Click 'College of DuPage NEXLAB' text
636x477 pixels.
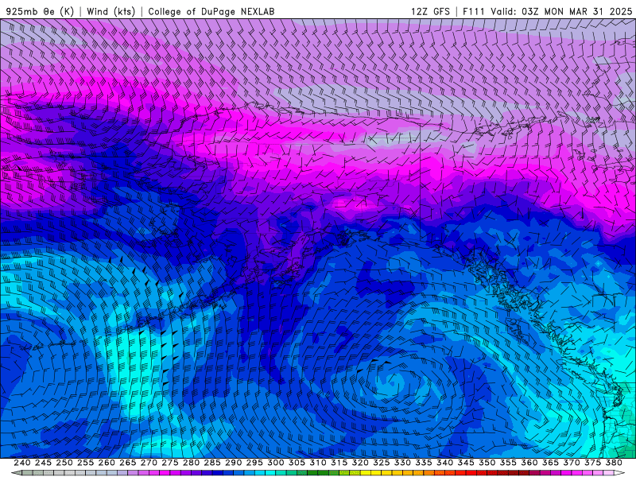click(x=211, y=11)
